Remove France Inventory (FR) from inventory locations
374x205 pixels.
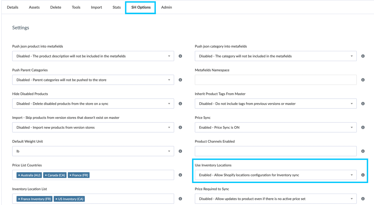[19, 199]
